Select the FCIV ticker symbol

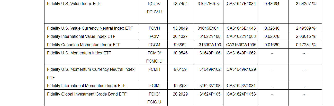point(154,37)
